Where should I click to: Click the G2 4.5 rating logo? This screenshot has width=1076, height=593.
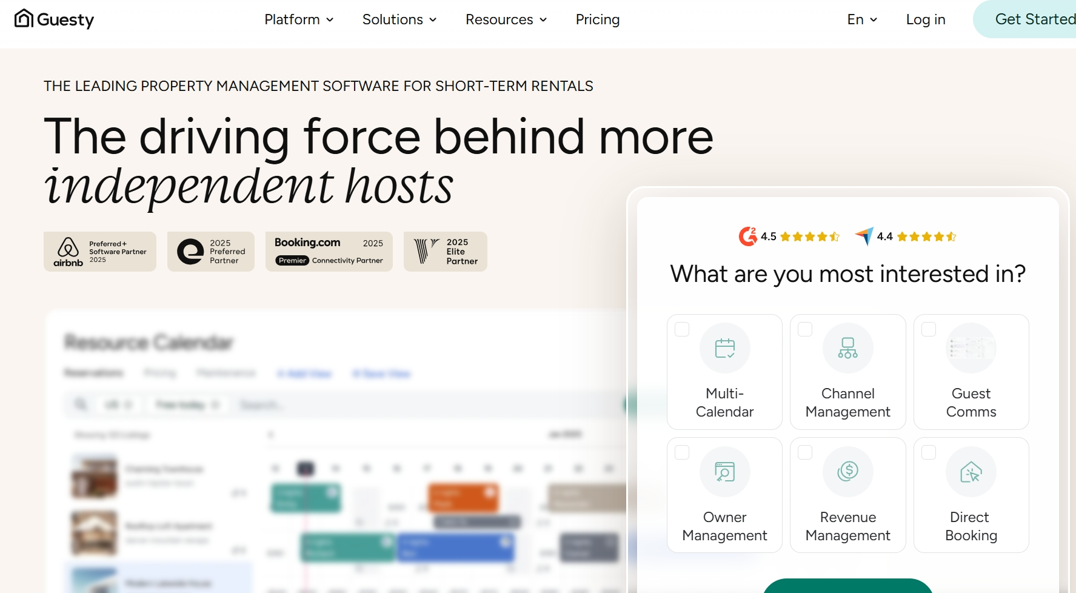[x=748, y=236]
